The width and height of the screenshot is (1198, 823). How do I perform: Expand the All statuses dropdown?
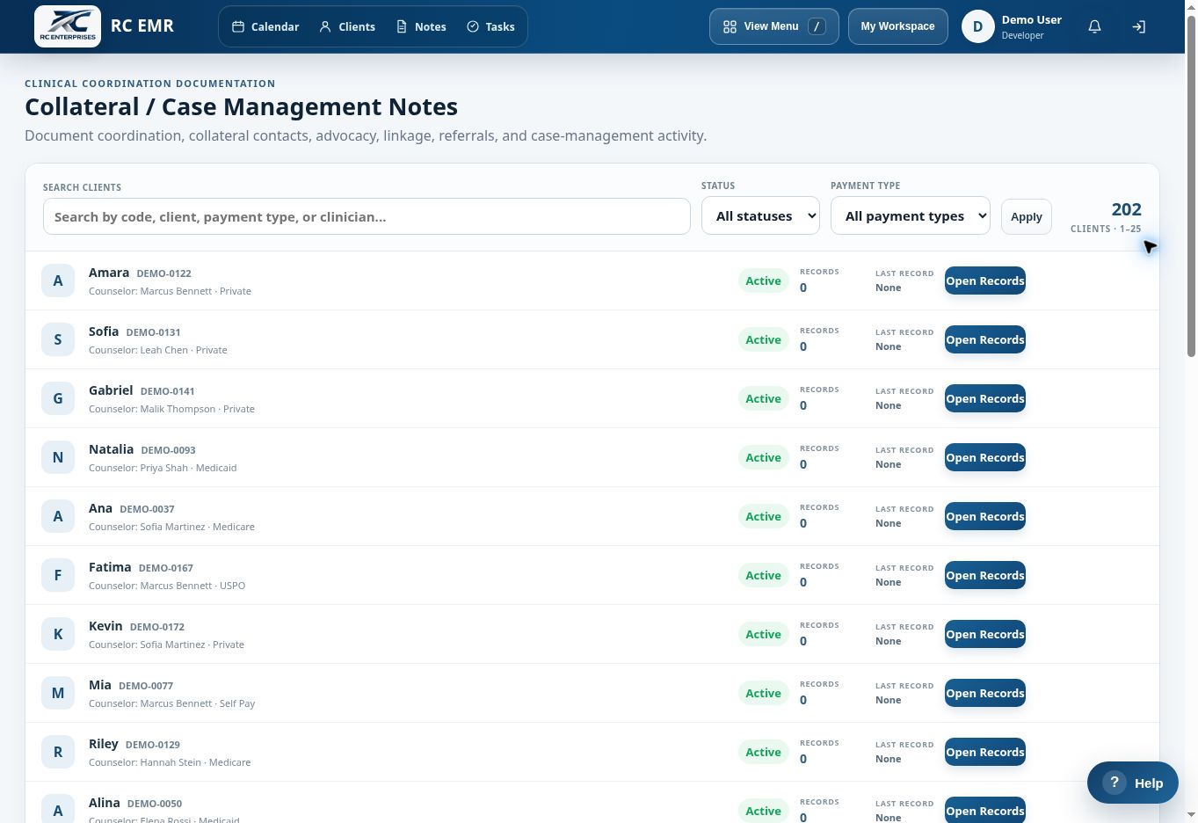[x=760, y=215]
